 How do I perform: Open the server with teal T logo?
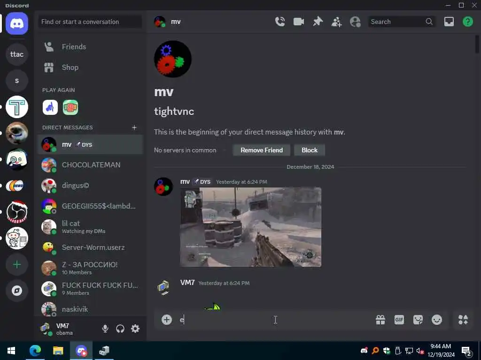point(17,107)
